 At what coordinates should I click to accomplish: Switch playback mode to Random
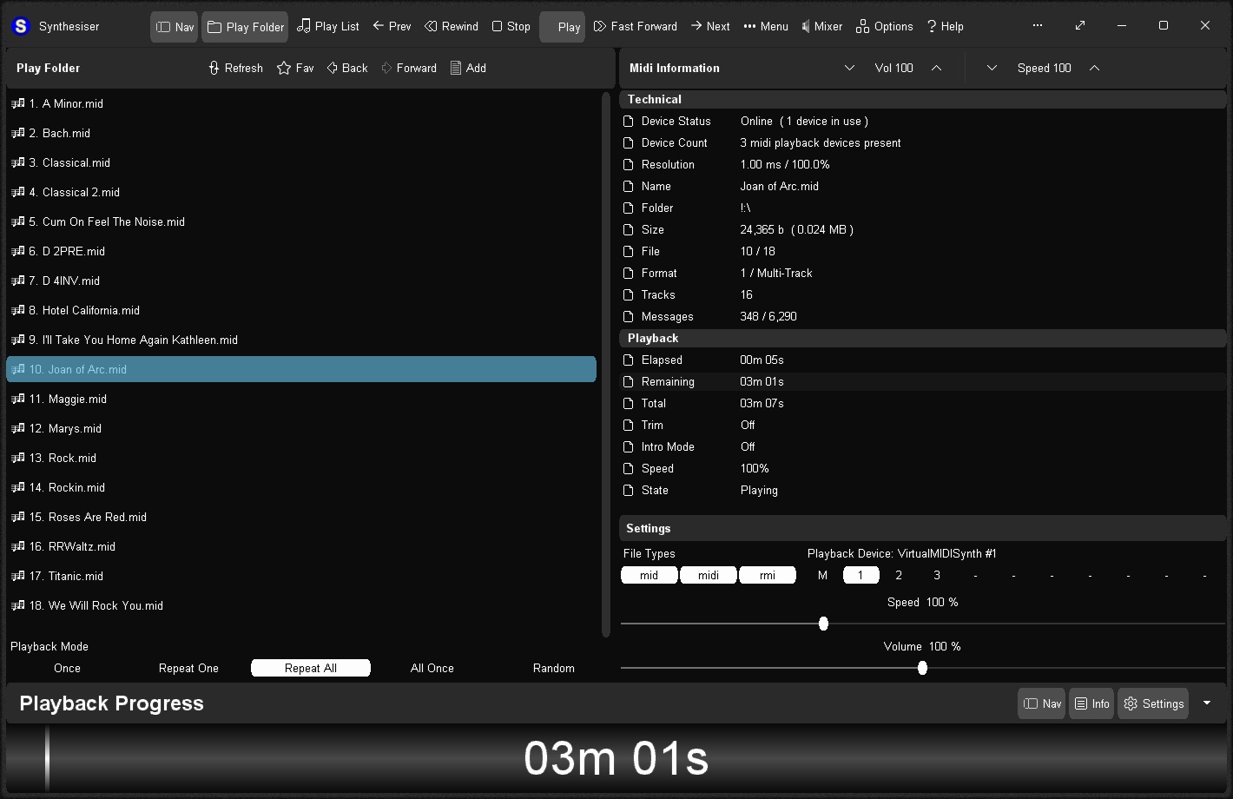click(x=553, y=668)
